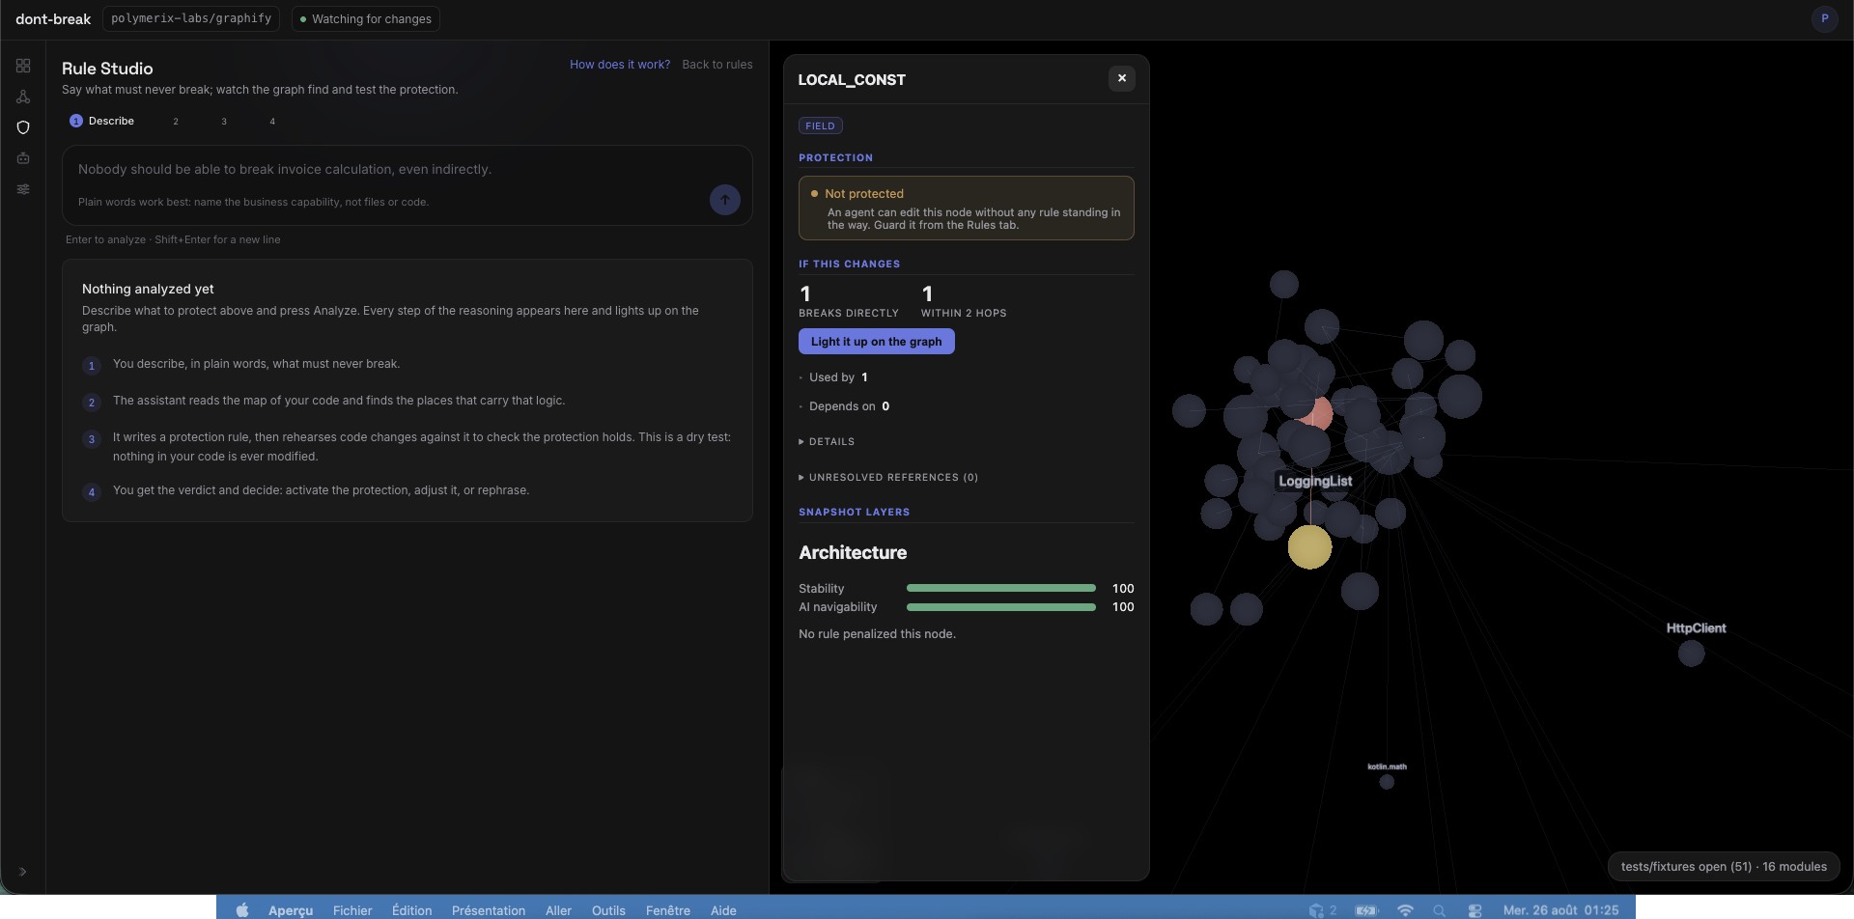Open the Apple menu
1854x919 pixels.
[x=242, y=910]
